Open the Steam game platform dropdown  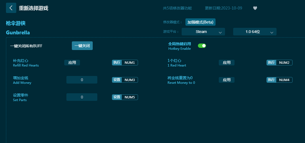(203, 32)
